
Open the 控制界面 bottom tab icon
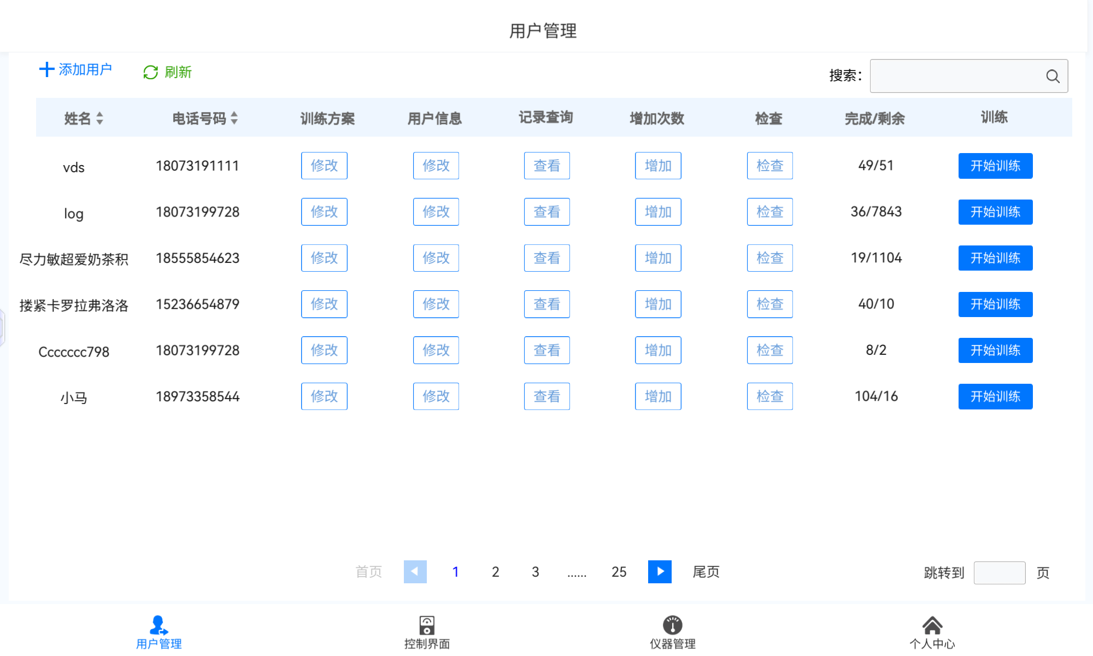coord(427,625)
